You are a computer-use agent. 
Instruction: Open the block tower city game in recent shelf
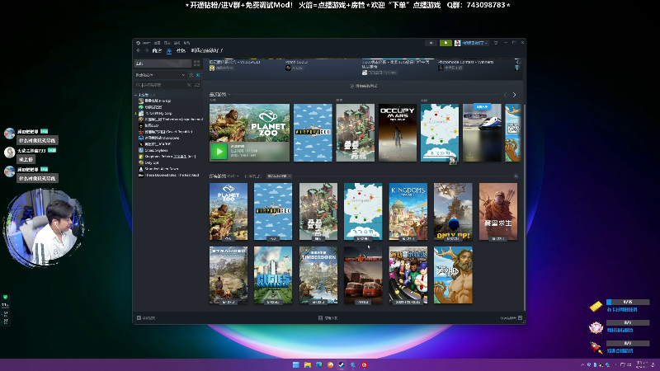(356, 133)
